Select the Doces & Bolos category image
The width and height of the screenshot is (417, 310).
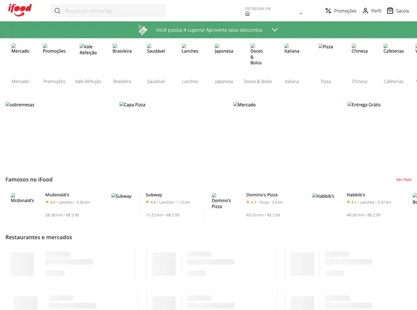[x=256, y=54]
